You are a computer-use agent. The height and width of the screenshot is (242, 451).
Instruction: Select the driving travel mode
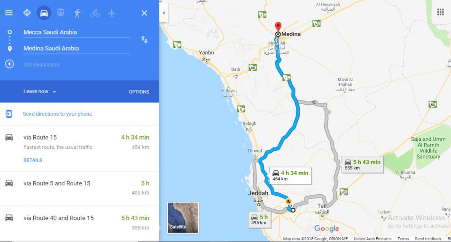[x=44, y=13]
